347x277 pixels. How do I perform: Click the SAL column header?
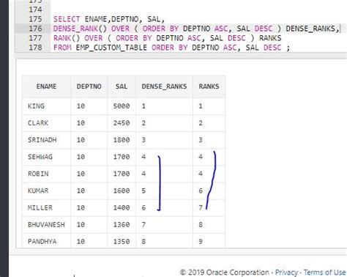click(122, 86)
